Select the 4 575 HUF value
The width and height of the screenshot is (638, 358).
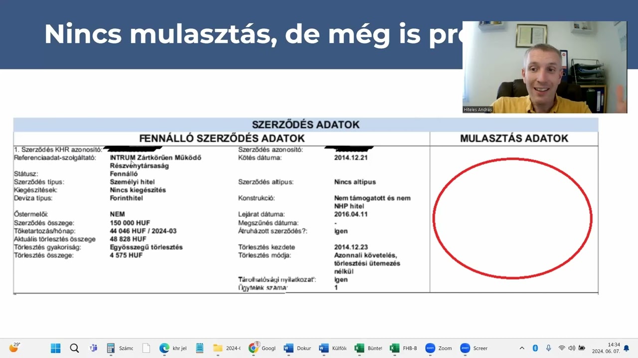point(126,255)
